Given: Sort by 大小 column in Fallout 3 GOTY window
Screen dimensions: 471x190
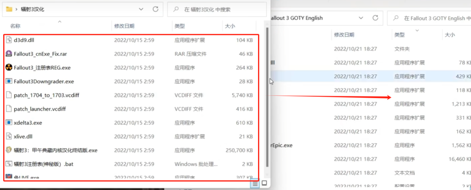Looking at the screenshot, I should pyautogui.click(x=450, y=35).
